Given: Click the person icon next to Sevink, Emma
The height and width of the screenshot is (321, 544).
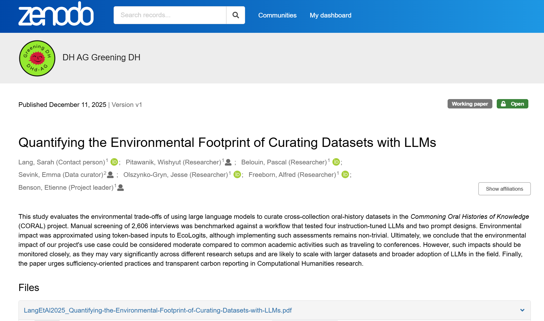Looking at the screenshot, I should tap(110, 175).
